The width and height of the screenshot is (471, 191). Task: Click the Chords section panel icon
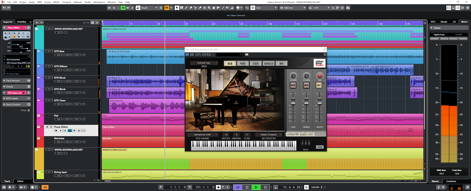coord(29,87)
